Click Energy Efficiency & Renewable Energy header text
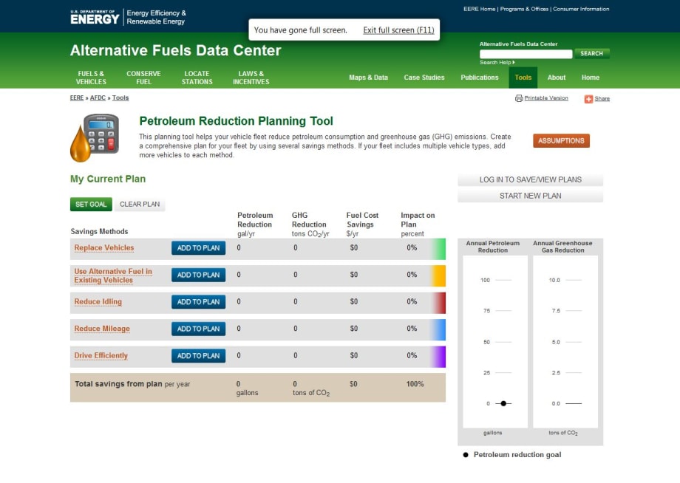Image resolution: width=680 pixels, height=483 pixels. pos(156,17)
